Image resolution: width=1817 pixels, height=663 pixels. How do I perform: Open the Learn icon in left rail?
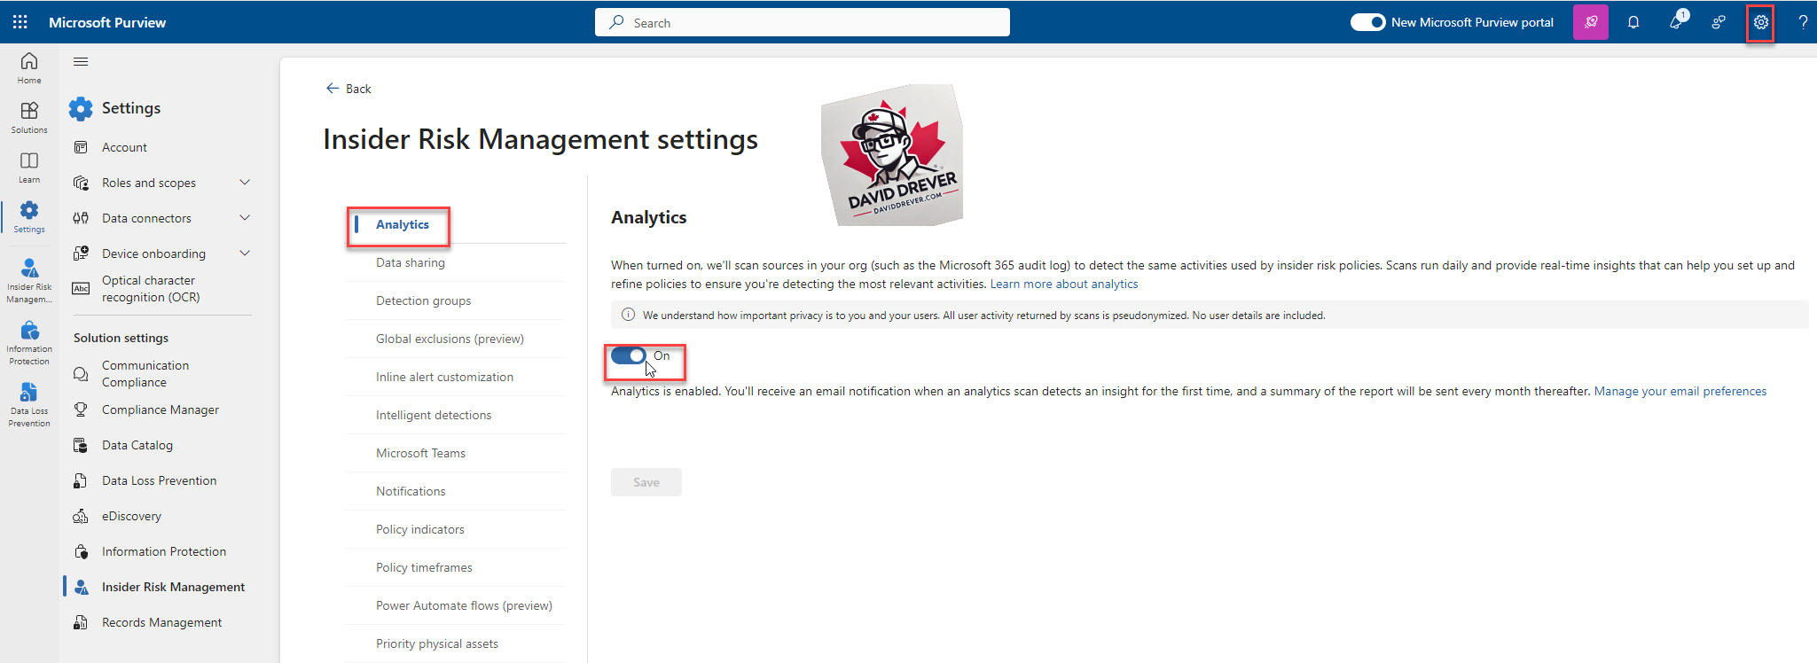(x=29, y=167)
